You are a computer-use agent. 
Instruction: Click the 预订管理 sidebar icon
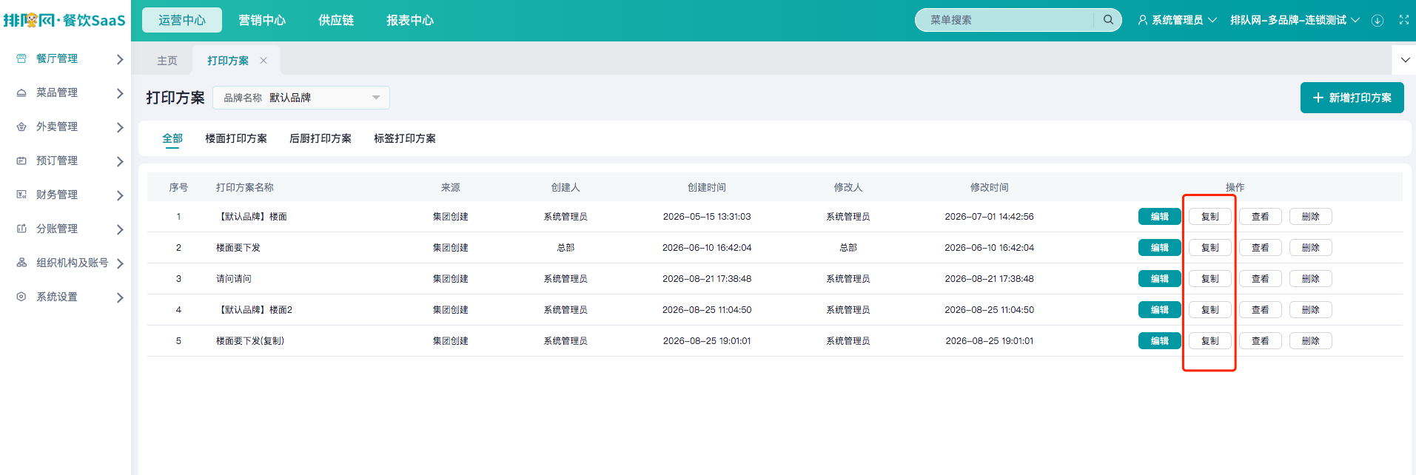pos(21,161)
